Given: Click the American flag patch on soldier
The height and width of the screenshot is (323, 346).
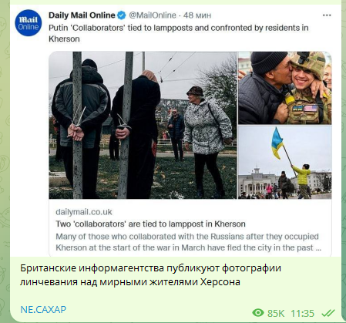Looking at the screenshot, I should [x=311, y=109].
